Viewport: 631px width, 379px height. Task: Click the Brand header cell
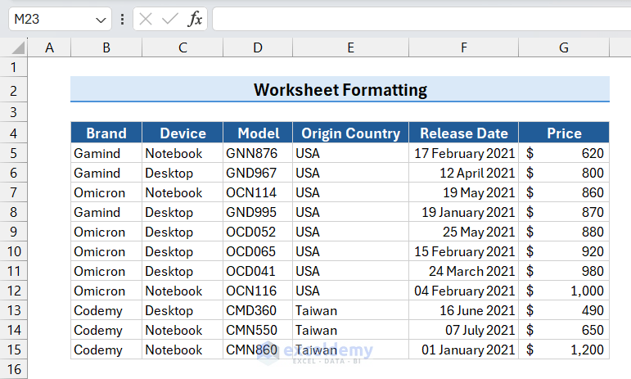pos(106,133)
